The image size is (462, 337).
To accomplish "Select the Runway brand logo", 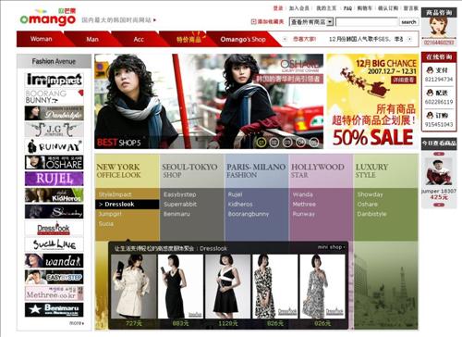I will tap(54, 146).
